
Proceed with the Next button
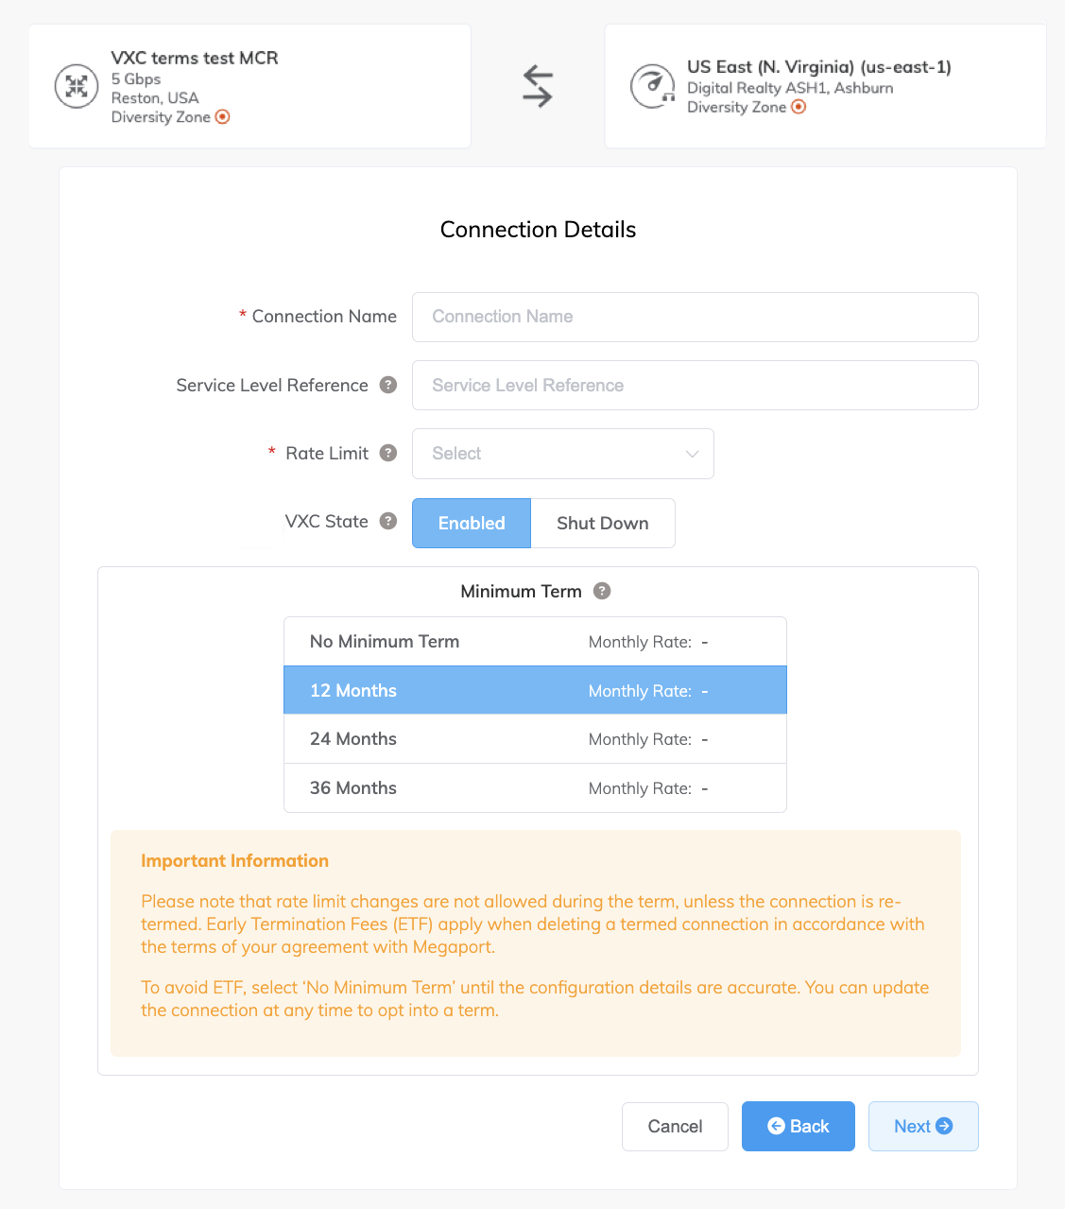coord(922,1126)
